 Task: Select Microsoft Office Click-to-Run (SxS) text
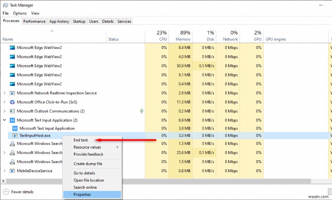point(47,102)
